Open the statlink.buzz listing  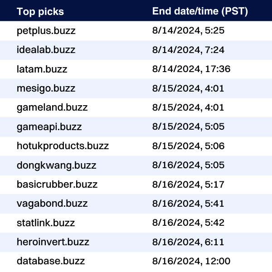click(46, 223)
